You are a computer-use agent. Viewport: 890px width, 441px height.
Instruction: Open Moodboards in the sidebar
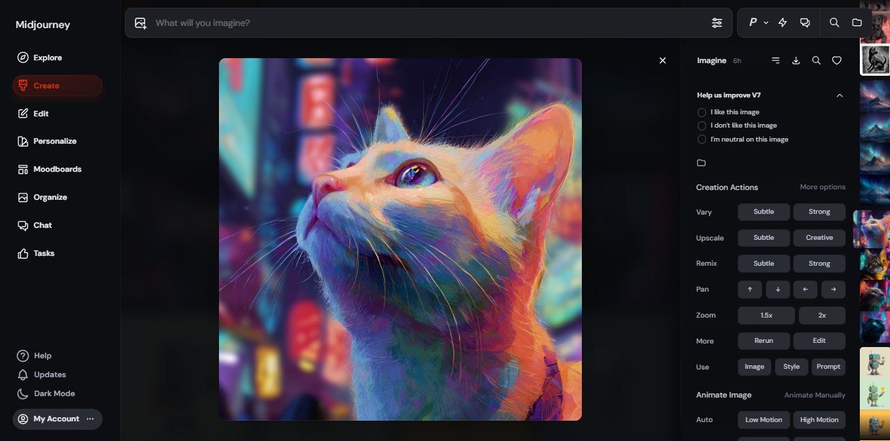pyautogui.click(x=57, y=169)
